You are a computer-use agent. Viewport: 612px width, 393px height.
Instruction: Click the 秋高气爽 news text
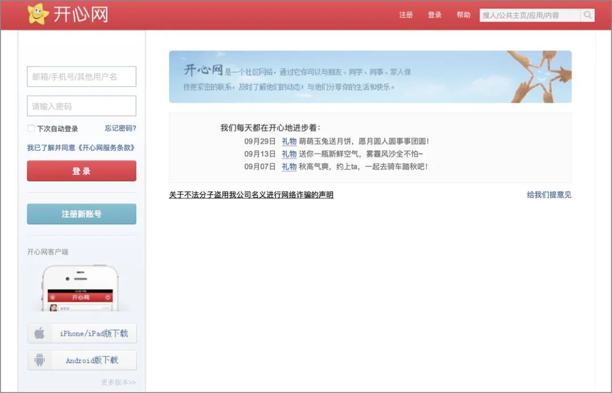pos(363,166)
